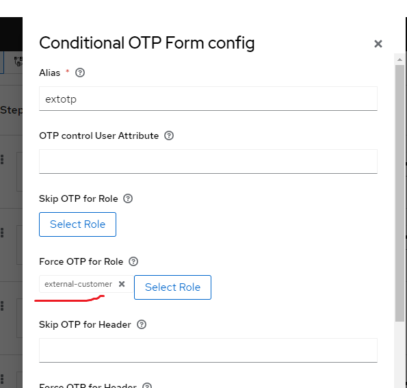The height and width of the screenshot is (388, 407).
Task: Click the Skip OTP for Header field
Action: [x=208, y=350]
